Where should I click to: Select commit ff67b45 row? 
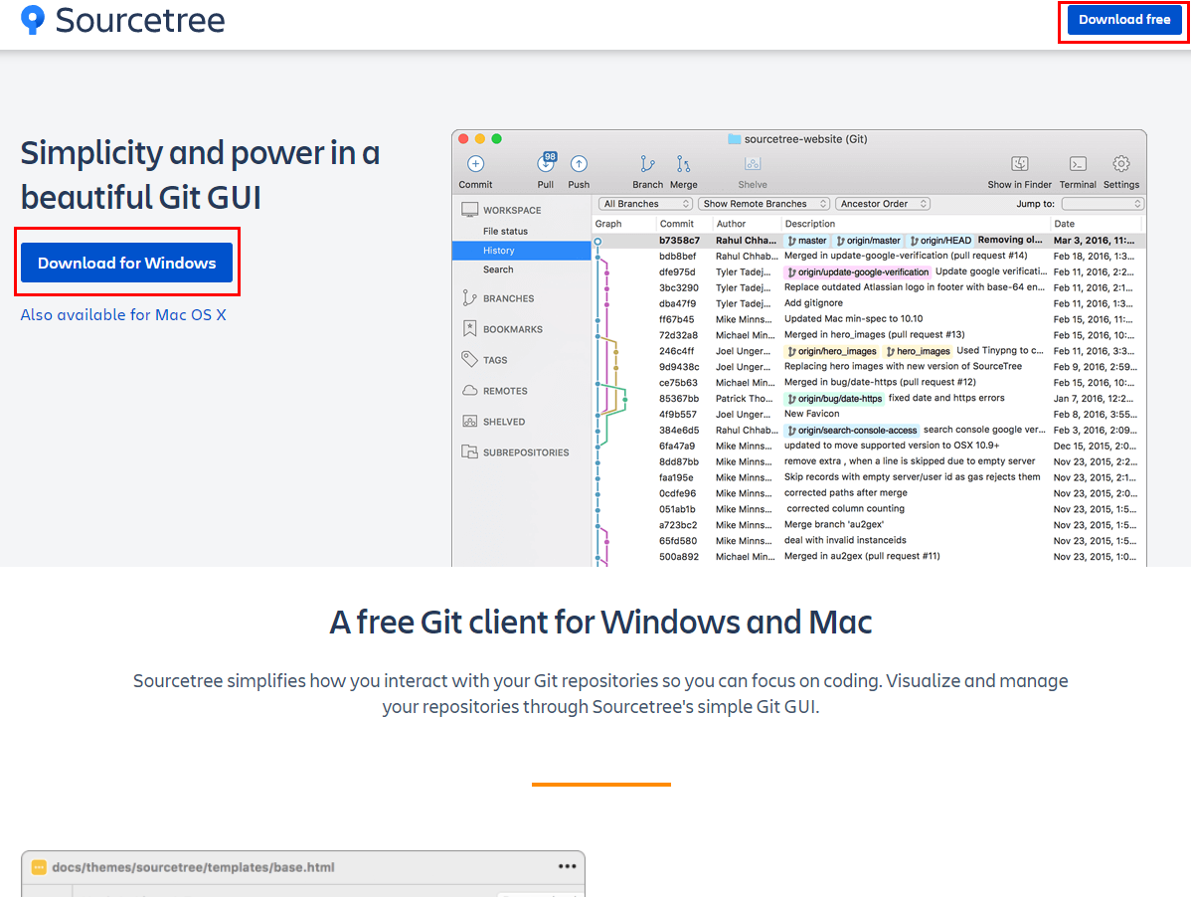[868, 319]
